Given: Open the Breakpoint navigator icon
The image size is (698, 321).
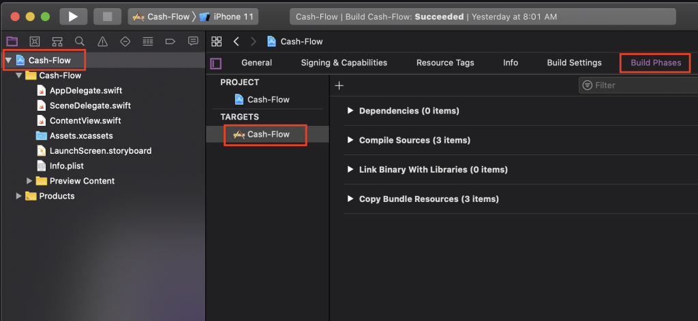Looking at the screenshot, I should pos(170,41).
